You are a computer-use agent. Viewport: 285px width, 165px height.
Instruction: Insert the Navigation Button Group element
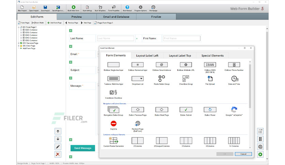(x=114, y=111)
